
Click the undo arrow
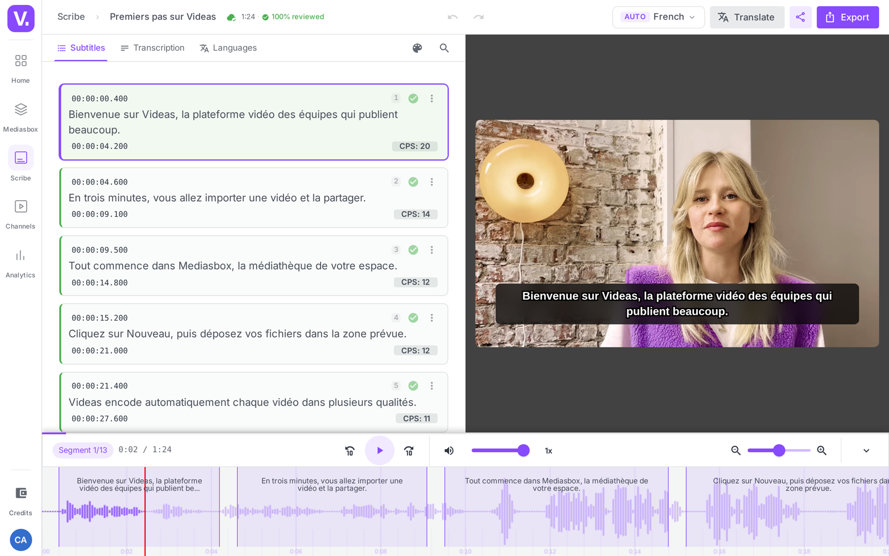453,17
